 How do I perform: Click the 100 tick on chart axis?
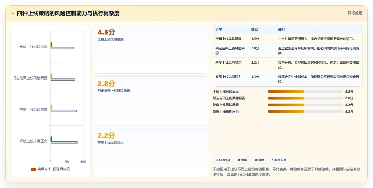[x=83, y=162]
